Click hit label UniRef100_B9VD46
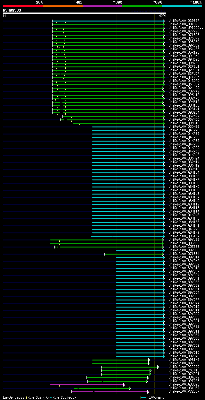Image resolution: width=205 pixels, height=400 pixels. pyautogui.click(x=184, y=356)
